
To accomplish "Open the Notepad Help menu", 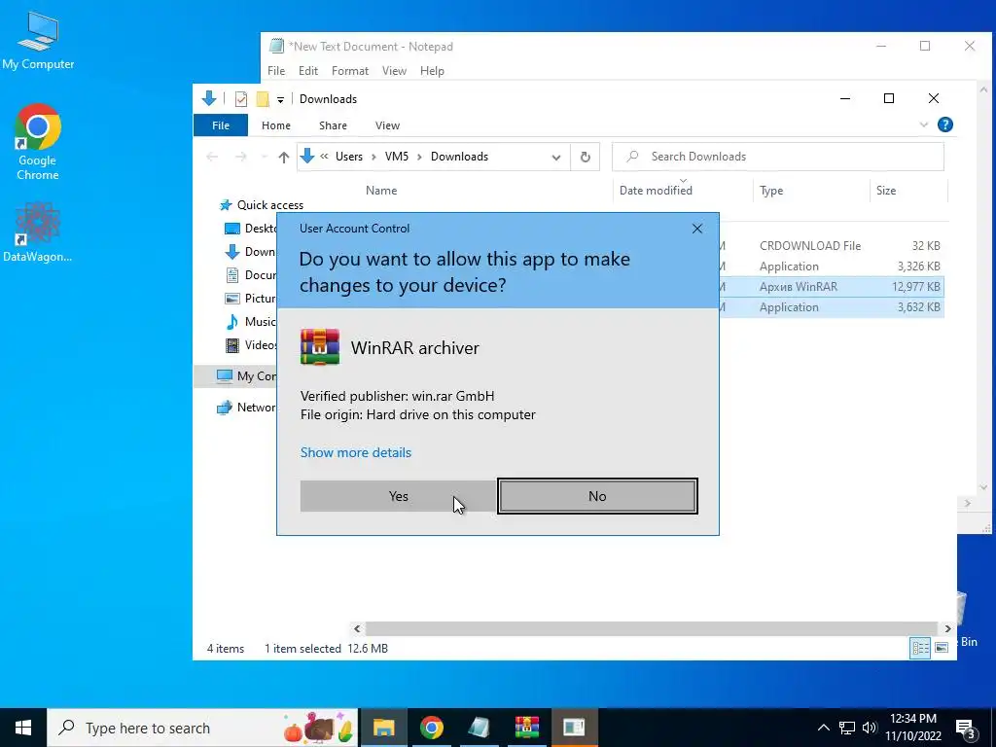I will coord(432,70).
